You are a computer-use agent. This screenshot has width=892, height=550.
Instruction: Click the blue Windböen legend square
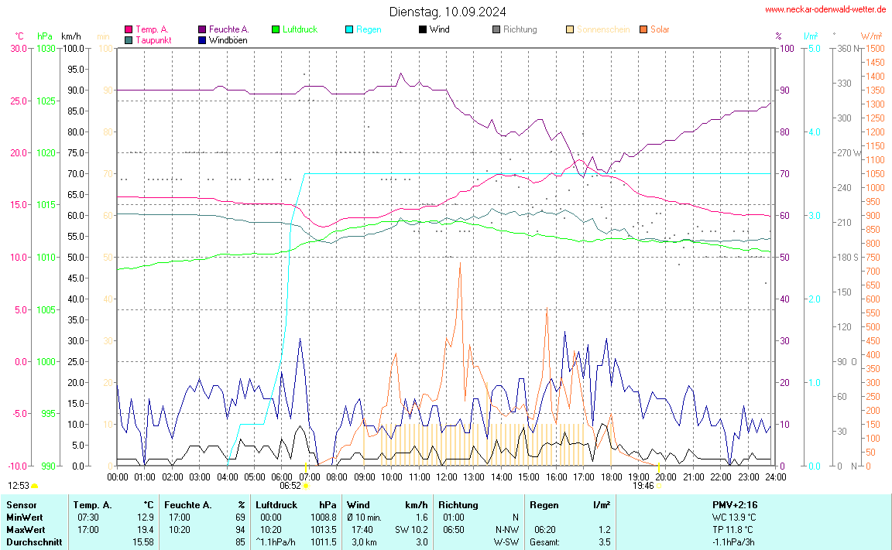pos(202,39)
